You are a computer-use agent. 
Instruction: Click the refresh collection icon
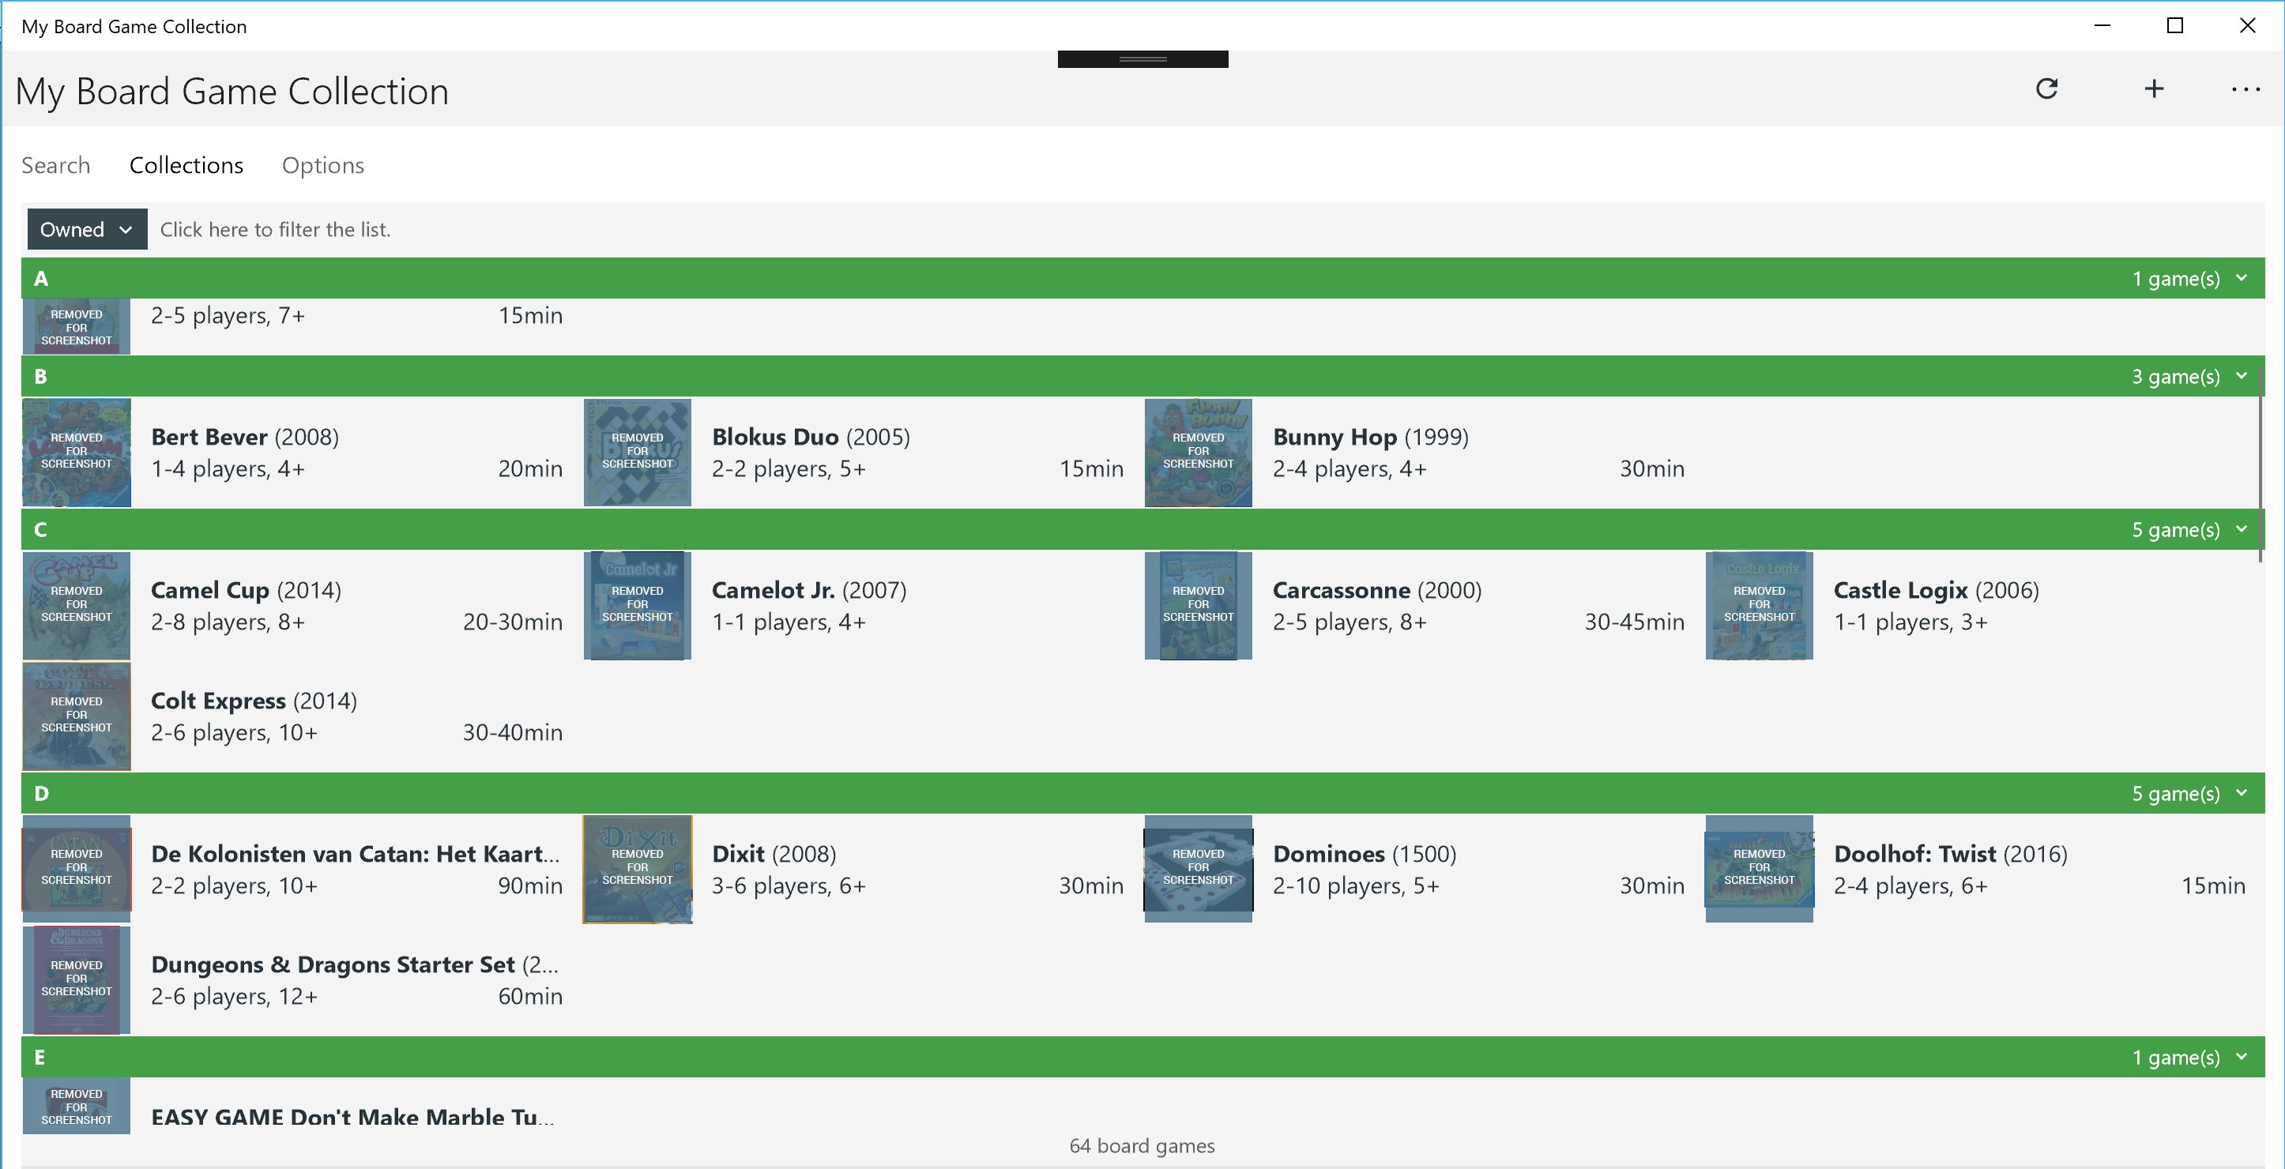pos(2046,88)
